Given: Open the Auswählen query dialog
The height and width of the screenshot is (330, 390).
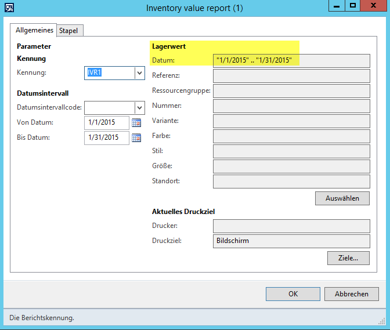Looking at the screenshot, I should pos(342,198).
